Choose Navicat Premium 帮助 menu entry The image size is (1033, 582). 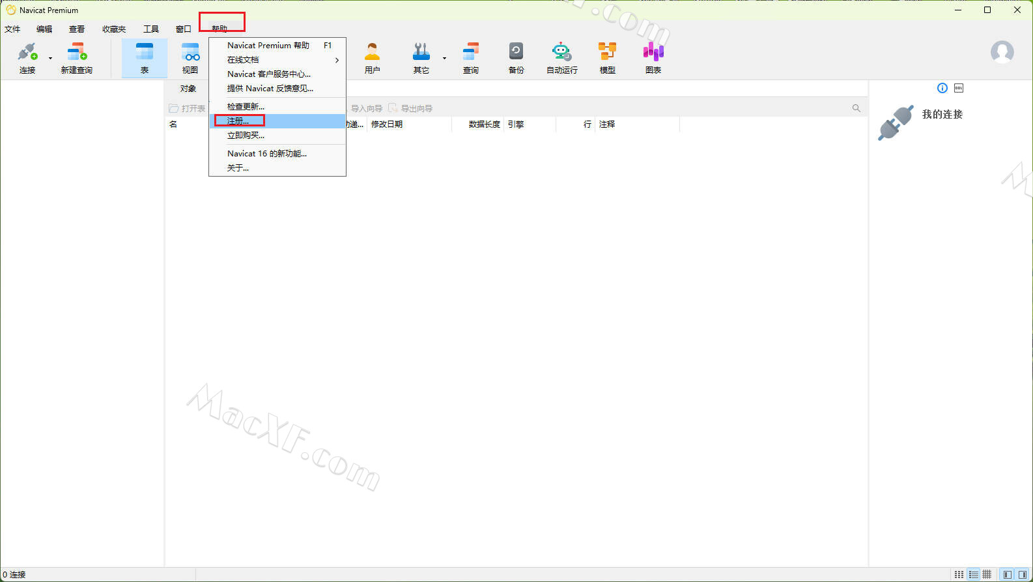coord(277,46)
